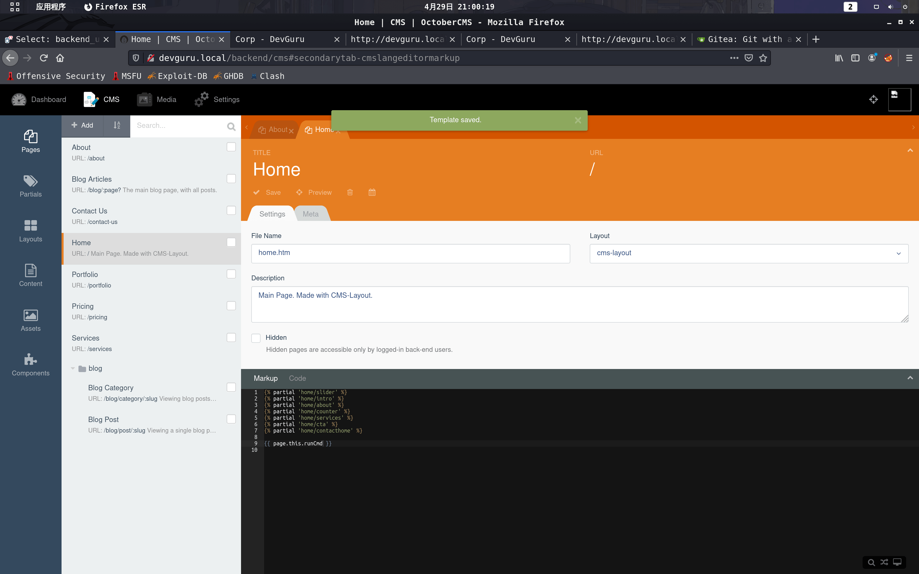Check the Contact Us page checkbox
The width and height of the screenshot is (919, 574).
[231, 210]
